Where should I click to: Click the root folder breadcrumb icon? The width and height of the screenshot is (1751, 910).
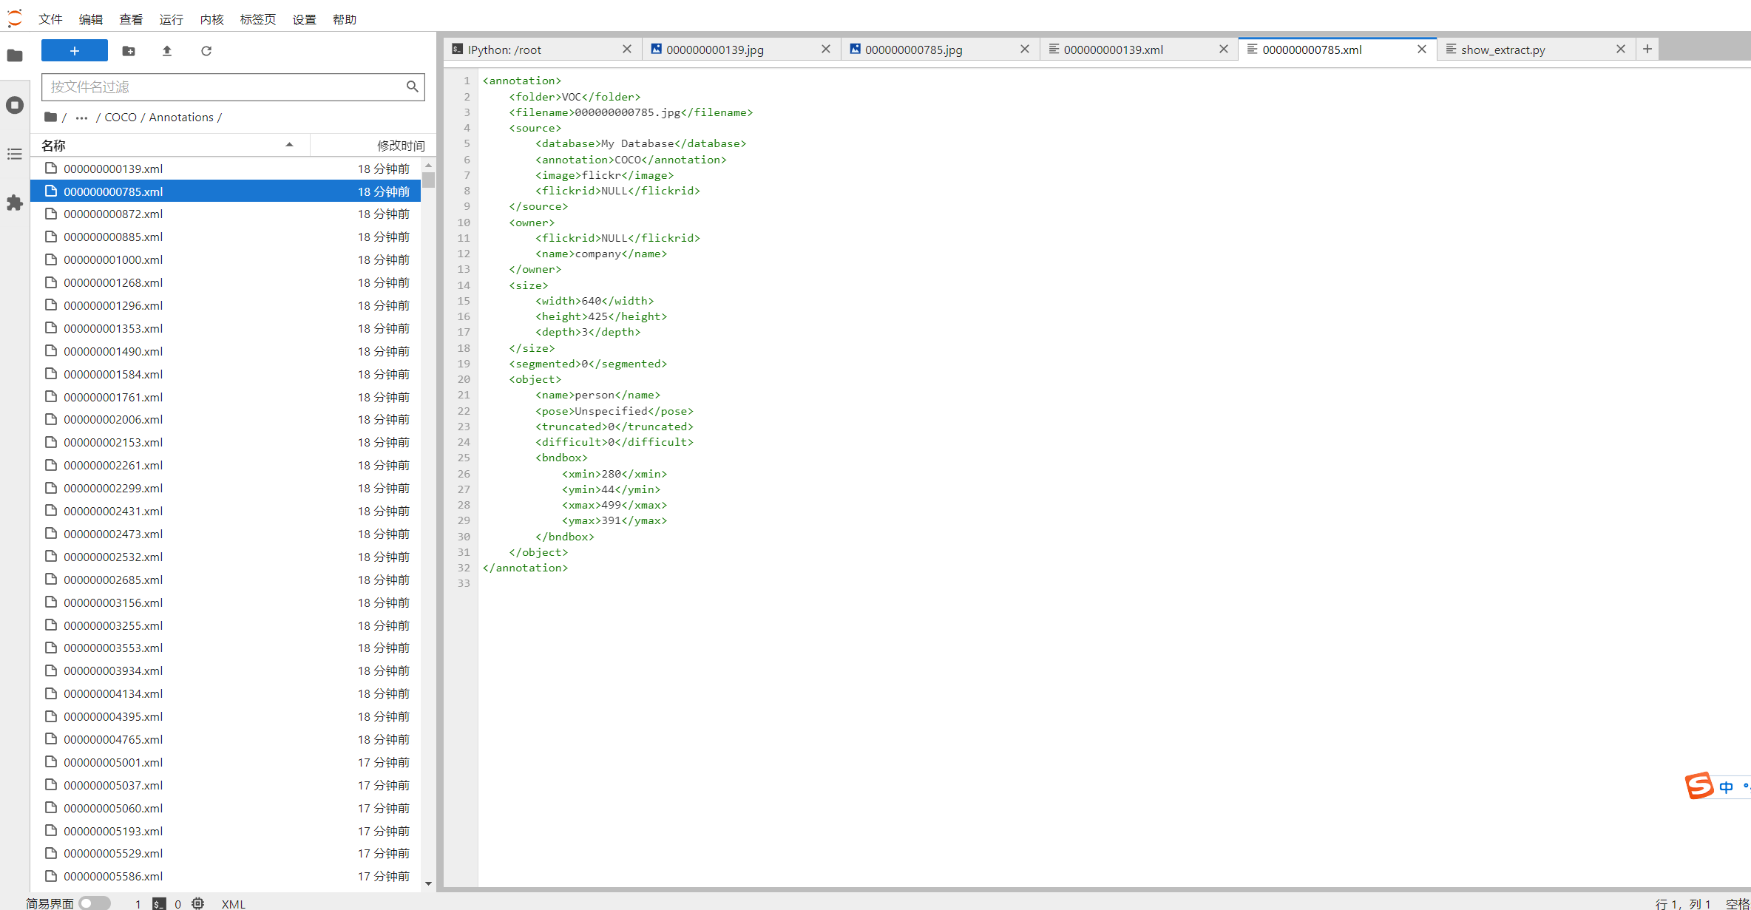(x=50, y=117)
